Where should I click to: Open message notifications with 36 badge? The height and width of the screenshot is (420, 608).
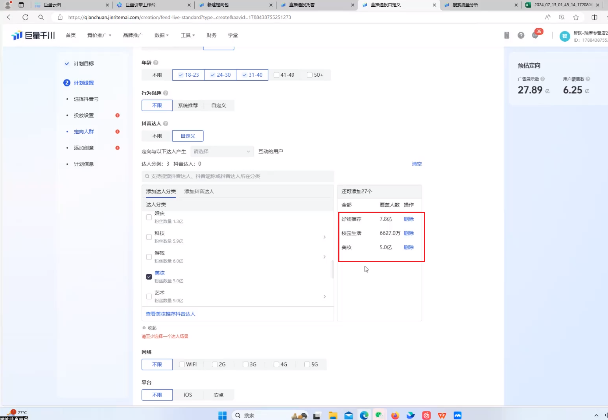[535, 35]
